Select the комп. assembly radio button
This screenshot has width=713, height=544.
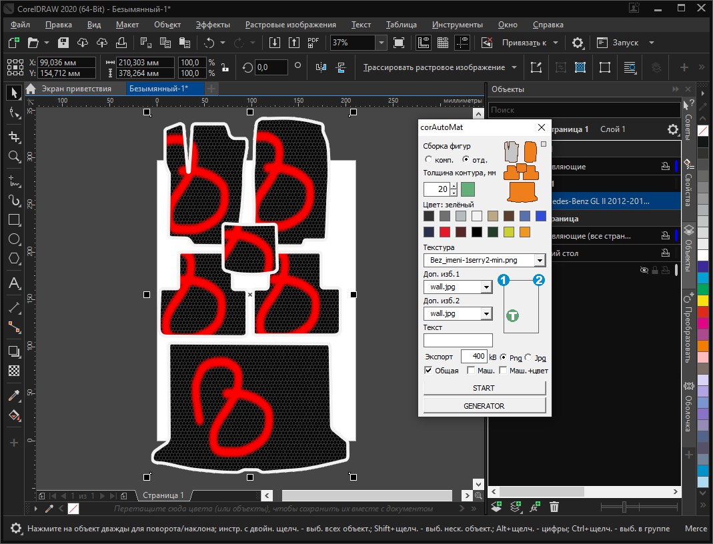pos(428,160)
